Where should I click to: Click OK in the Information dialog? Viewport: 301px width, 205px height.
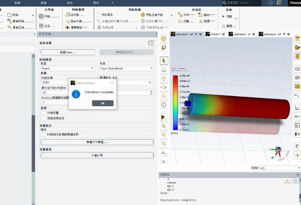[103, 103]
